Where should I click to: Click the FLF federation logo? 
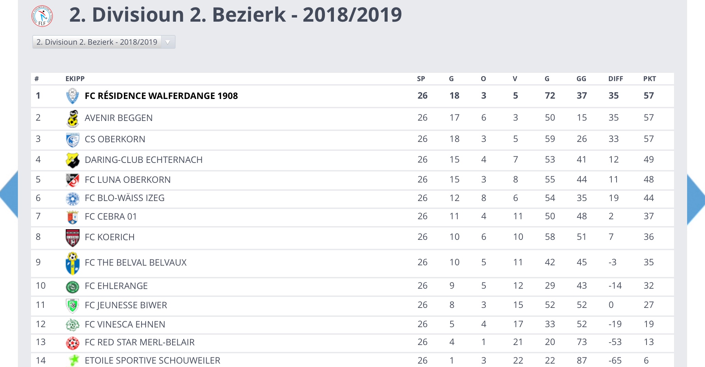click(x=42, y=16)
